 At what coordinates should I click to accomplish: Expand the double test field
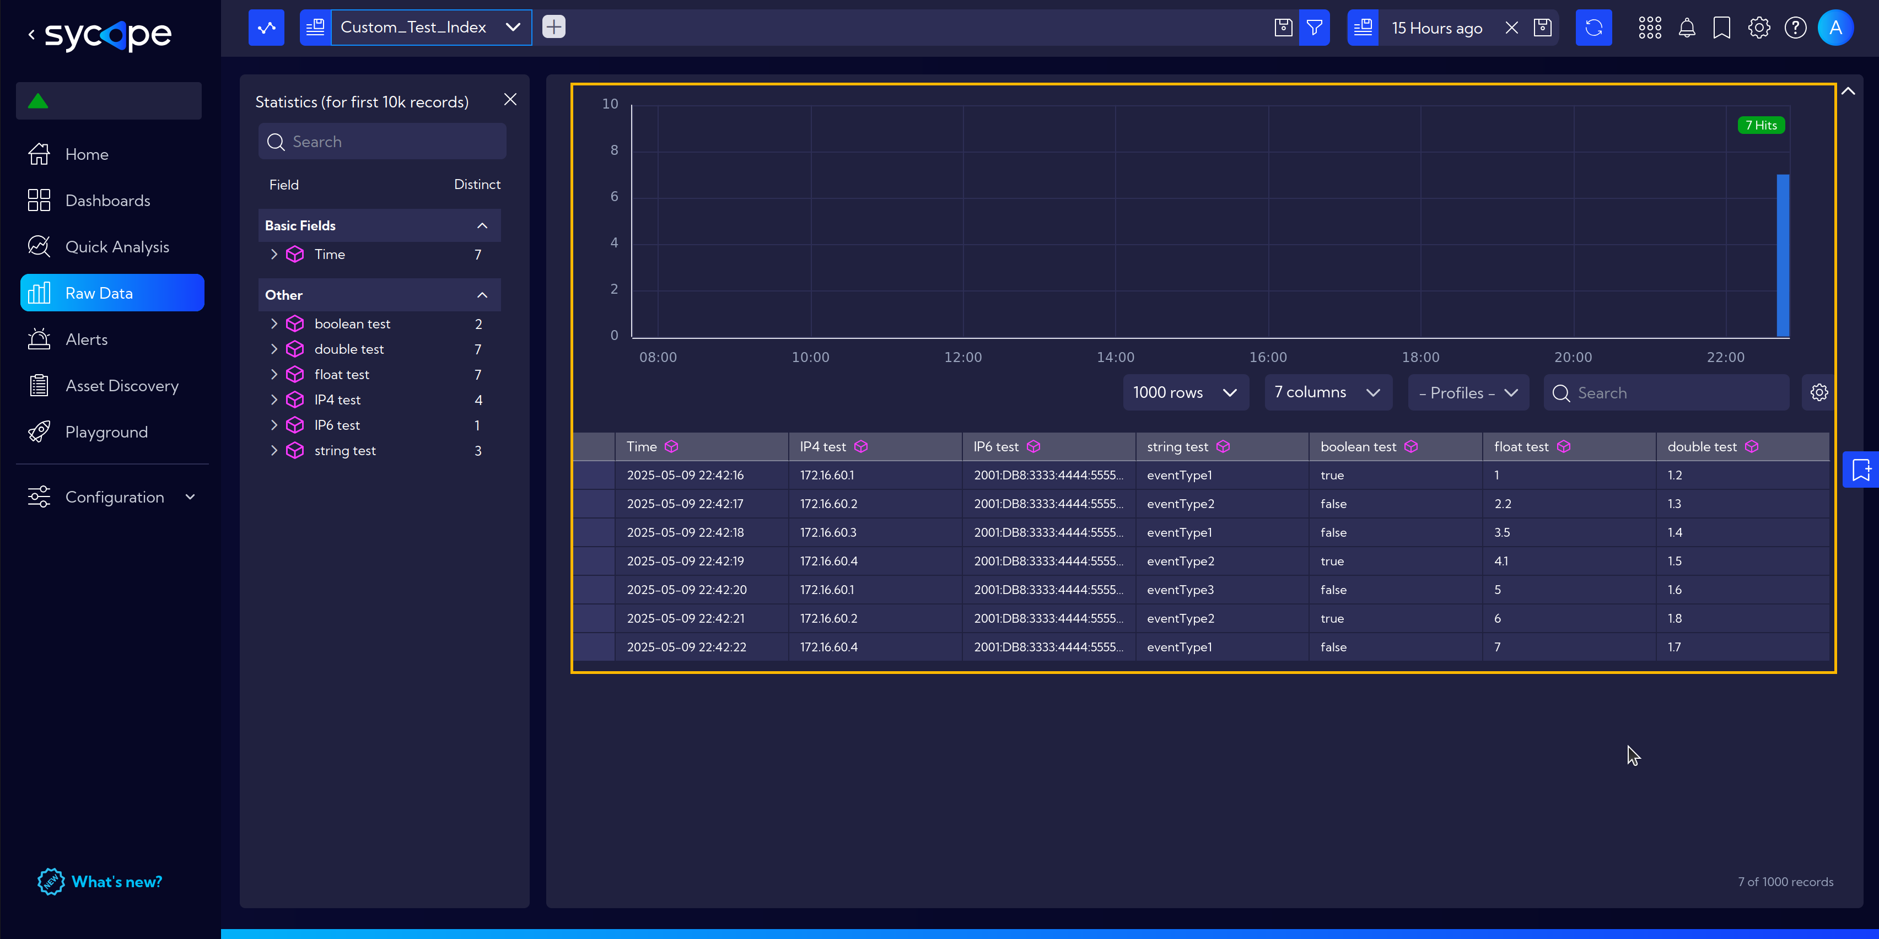[274, 348]
